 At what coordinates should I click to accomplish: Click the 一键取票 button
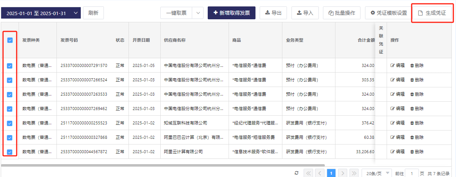click(176, 13)
